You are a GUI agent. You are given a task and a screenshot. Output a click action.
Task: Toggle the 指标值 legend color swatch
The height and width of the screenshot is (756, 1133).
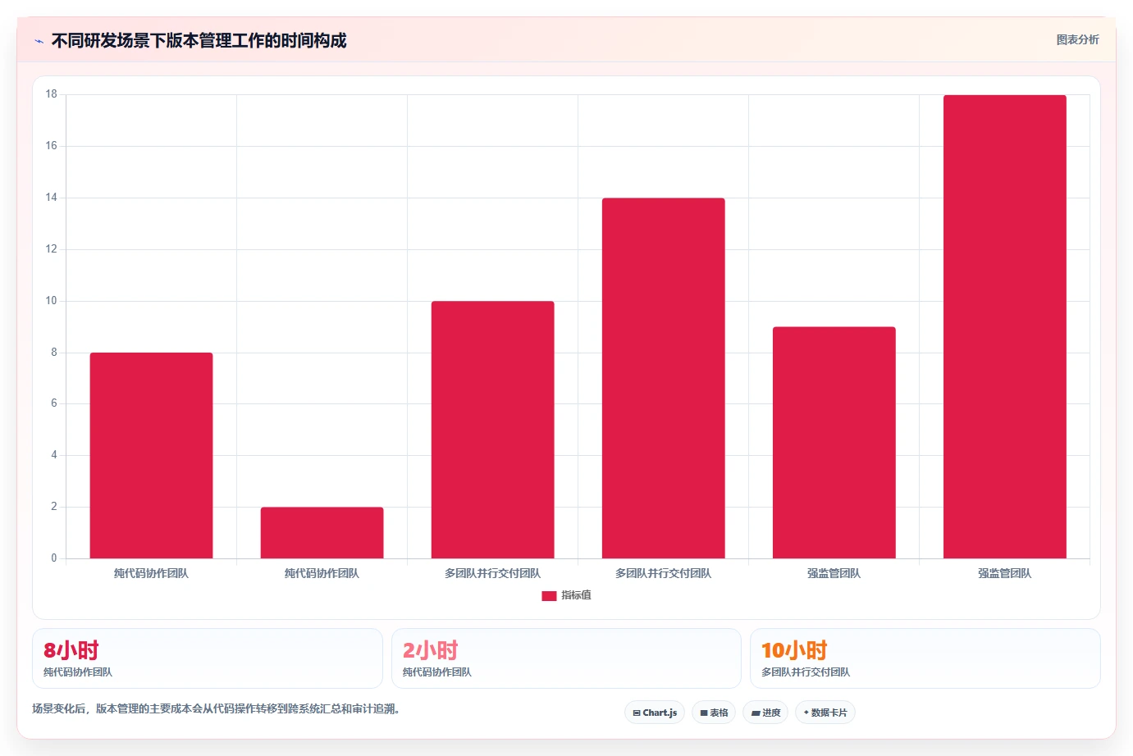click(549, 596)
